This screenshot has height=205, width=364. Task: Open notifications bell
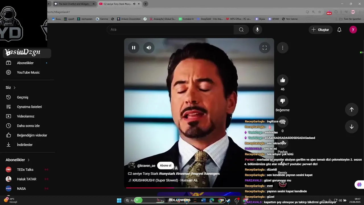coord(339,30)
